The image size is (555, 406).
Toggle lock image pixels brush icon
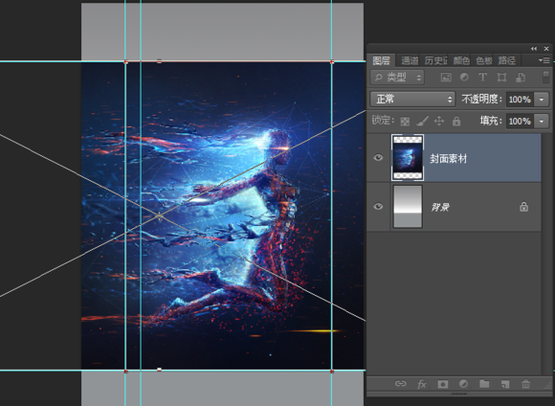(422, 122)
